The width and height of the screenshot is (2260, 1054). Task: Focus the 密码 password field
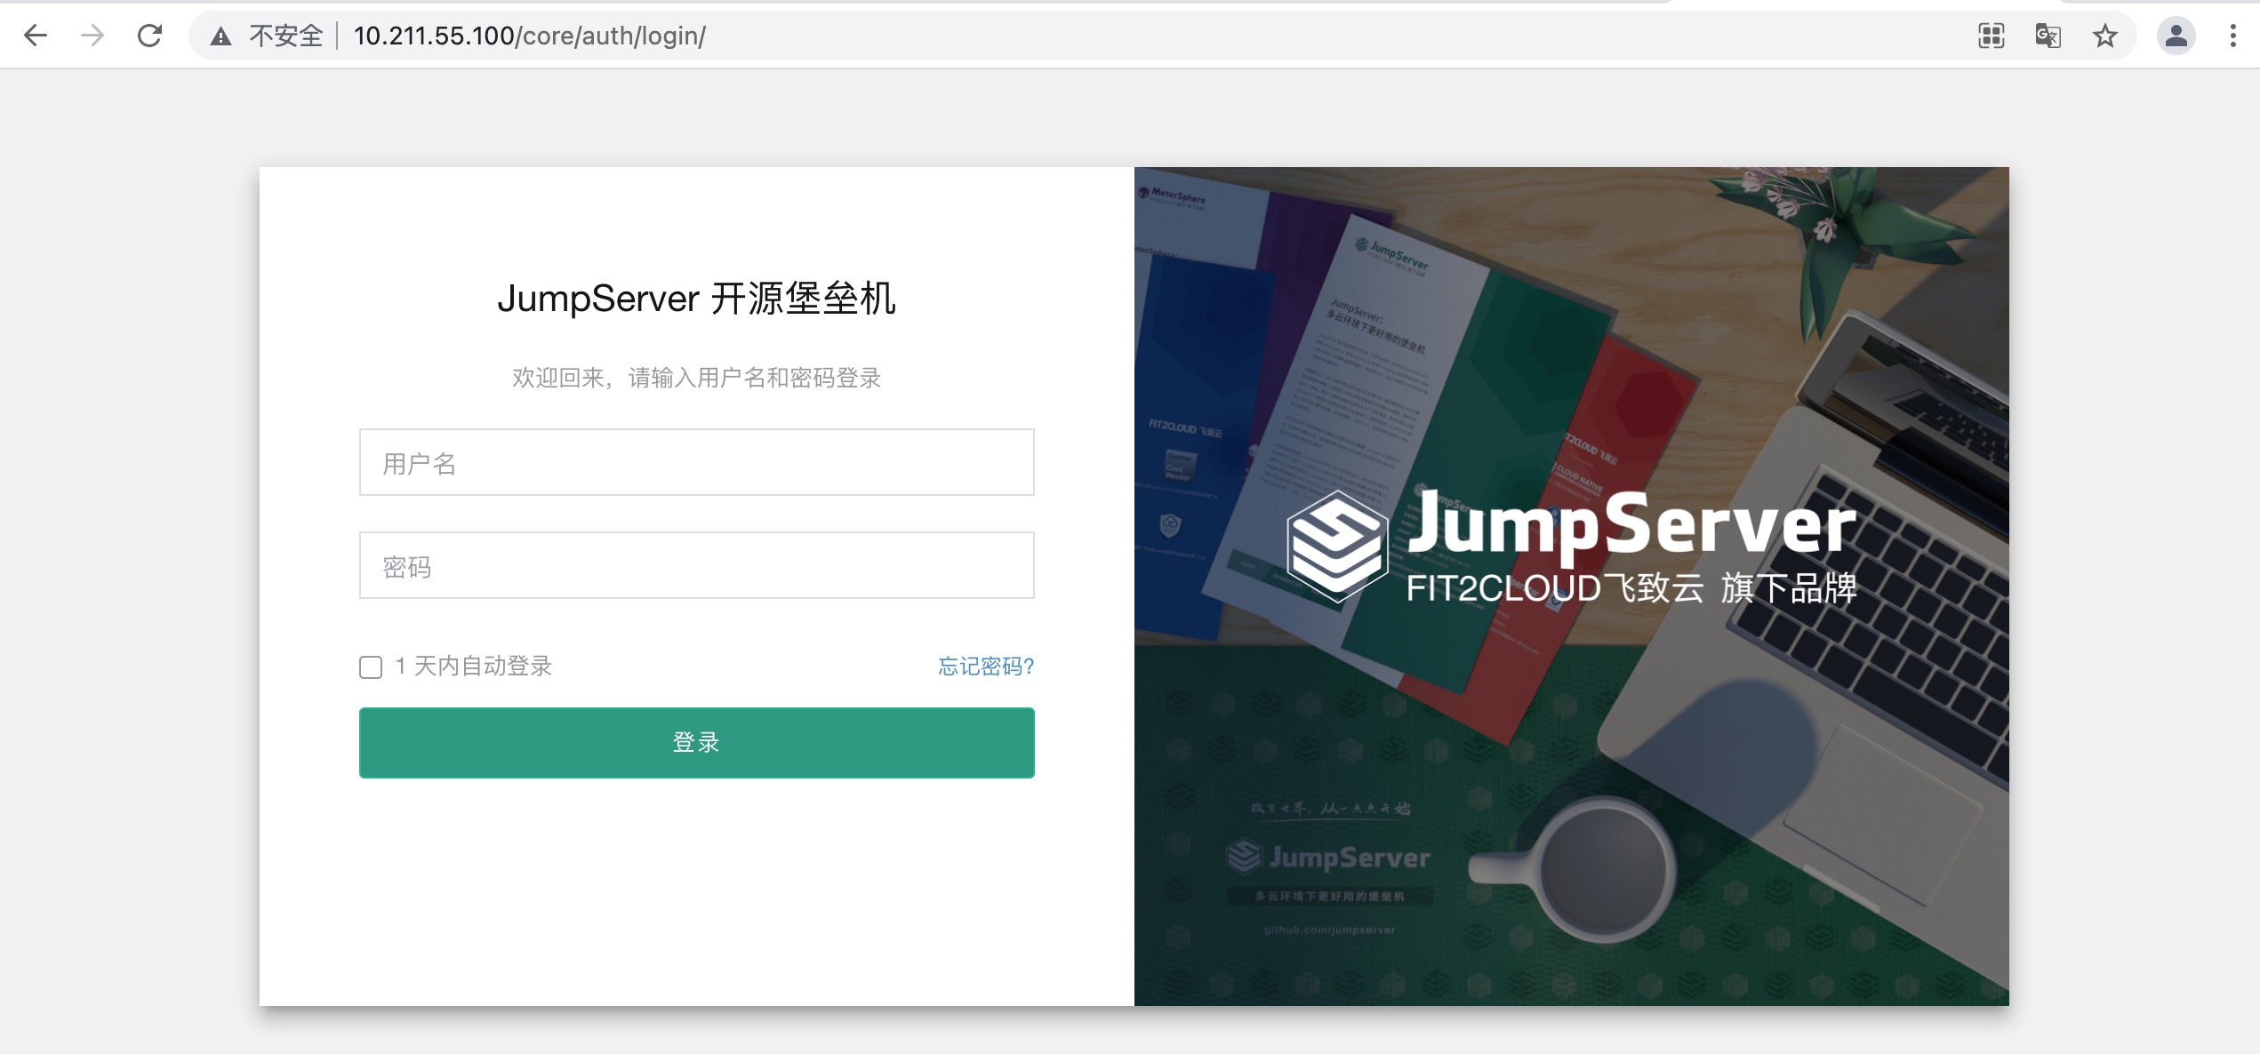696,565
